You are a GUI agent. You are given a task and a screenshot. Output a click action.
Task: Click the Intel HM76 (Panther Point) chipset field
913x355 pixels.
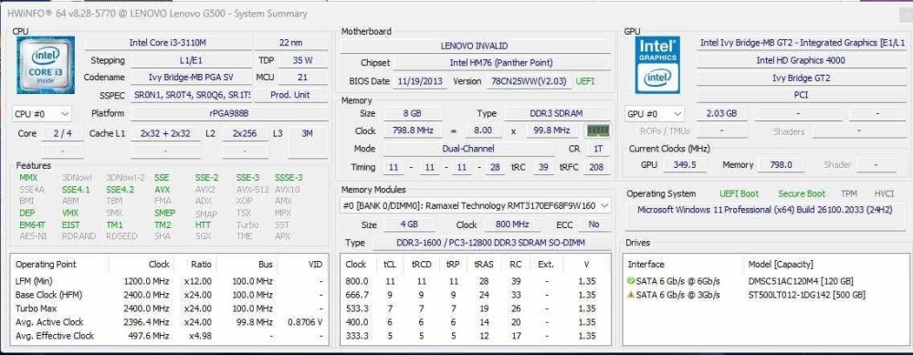pos(501,62)
